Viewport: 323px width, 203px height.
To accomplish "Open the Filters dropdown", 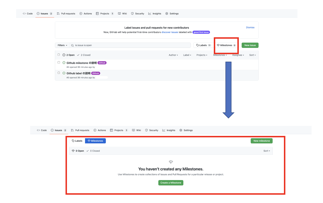I will (x=62, y=45).
